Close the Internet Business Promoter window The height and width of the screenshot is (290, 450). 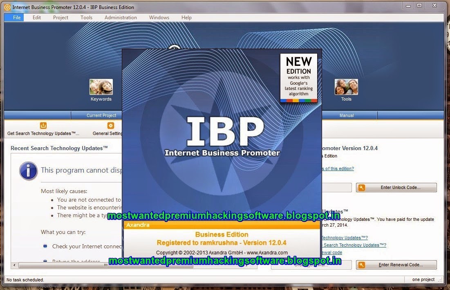[x=434, y=5]
